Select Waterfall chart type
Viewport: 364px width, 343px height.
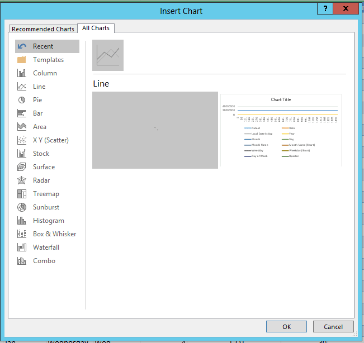(x=46, y=247)
